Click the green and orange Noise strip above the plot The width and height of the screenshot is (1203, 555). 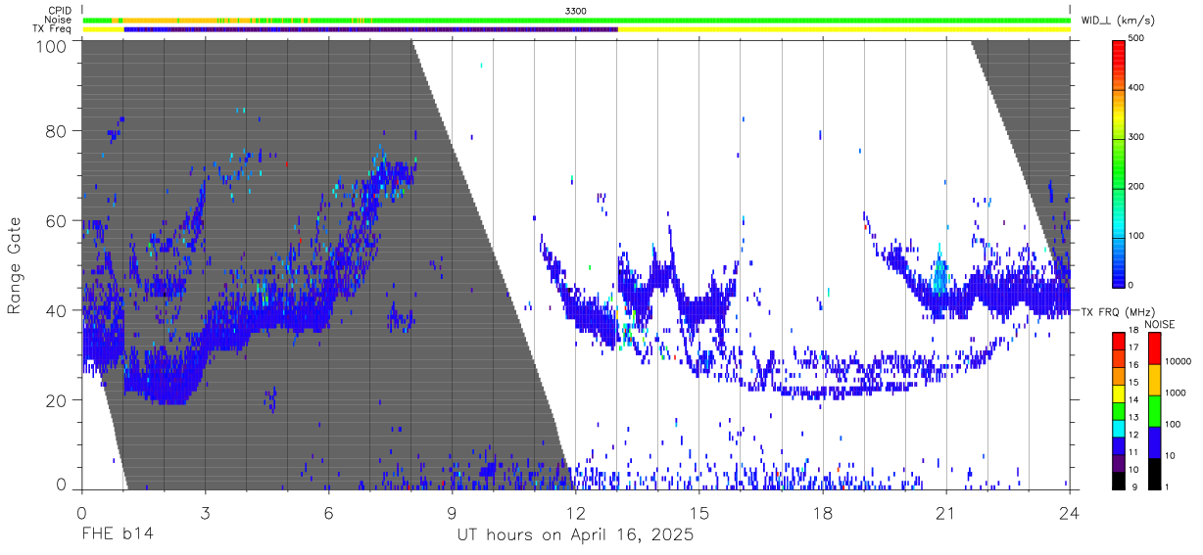(x=576, y=20)
